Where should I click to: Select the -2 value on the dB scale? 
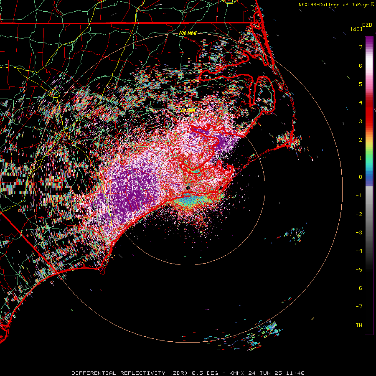point(359,214)
